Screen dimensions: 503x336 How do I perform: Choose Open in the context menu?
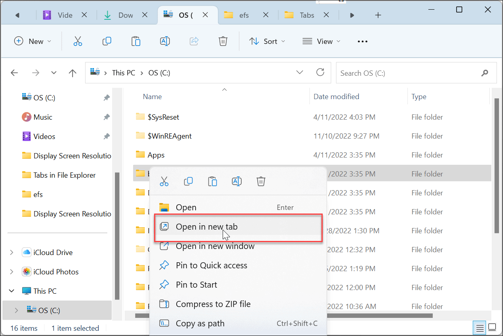[238, 207]
